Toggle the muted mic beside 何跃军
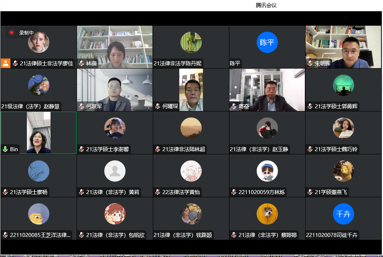 click(81, 106)
